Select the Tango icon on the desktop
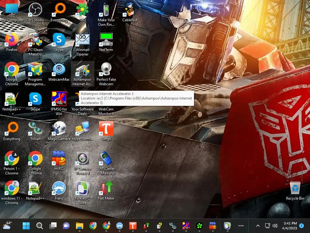This screenshot has height=233, width=310. pos(106,131)
